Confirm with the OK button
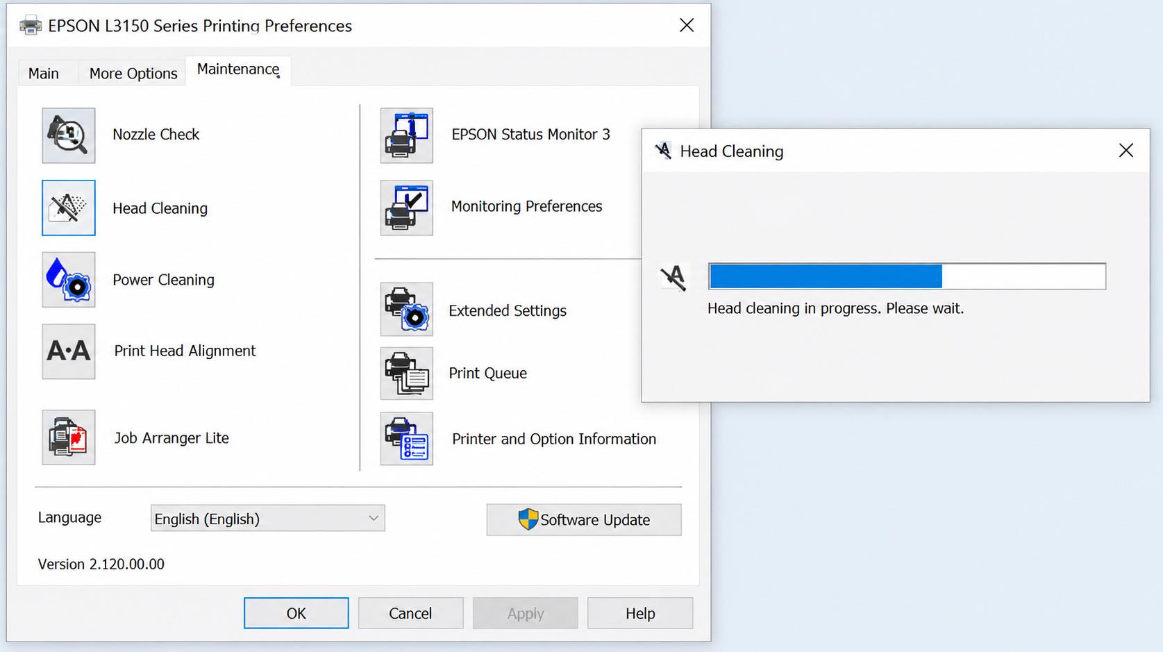This screenshot has height=652, width=1163. pos(296,613)
